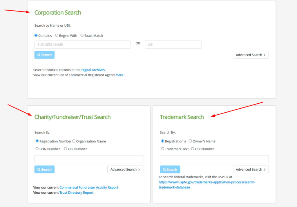Click the BUSINESS NAME input field
297x207 pixels.
click(82, 44)
